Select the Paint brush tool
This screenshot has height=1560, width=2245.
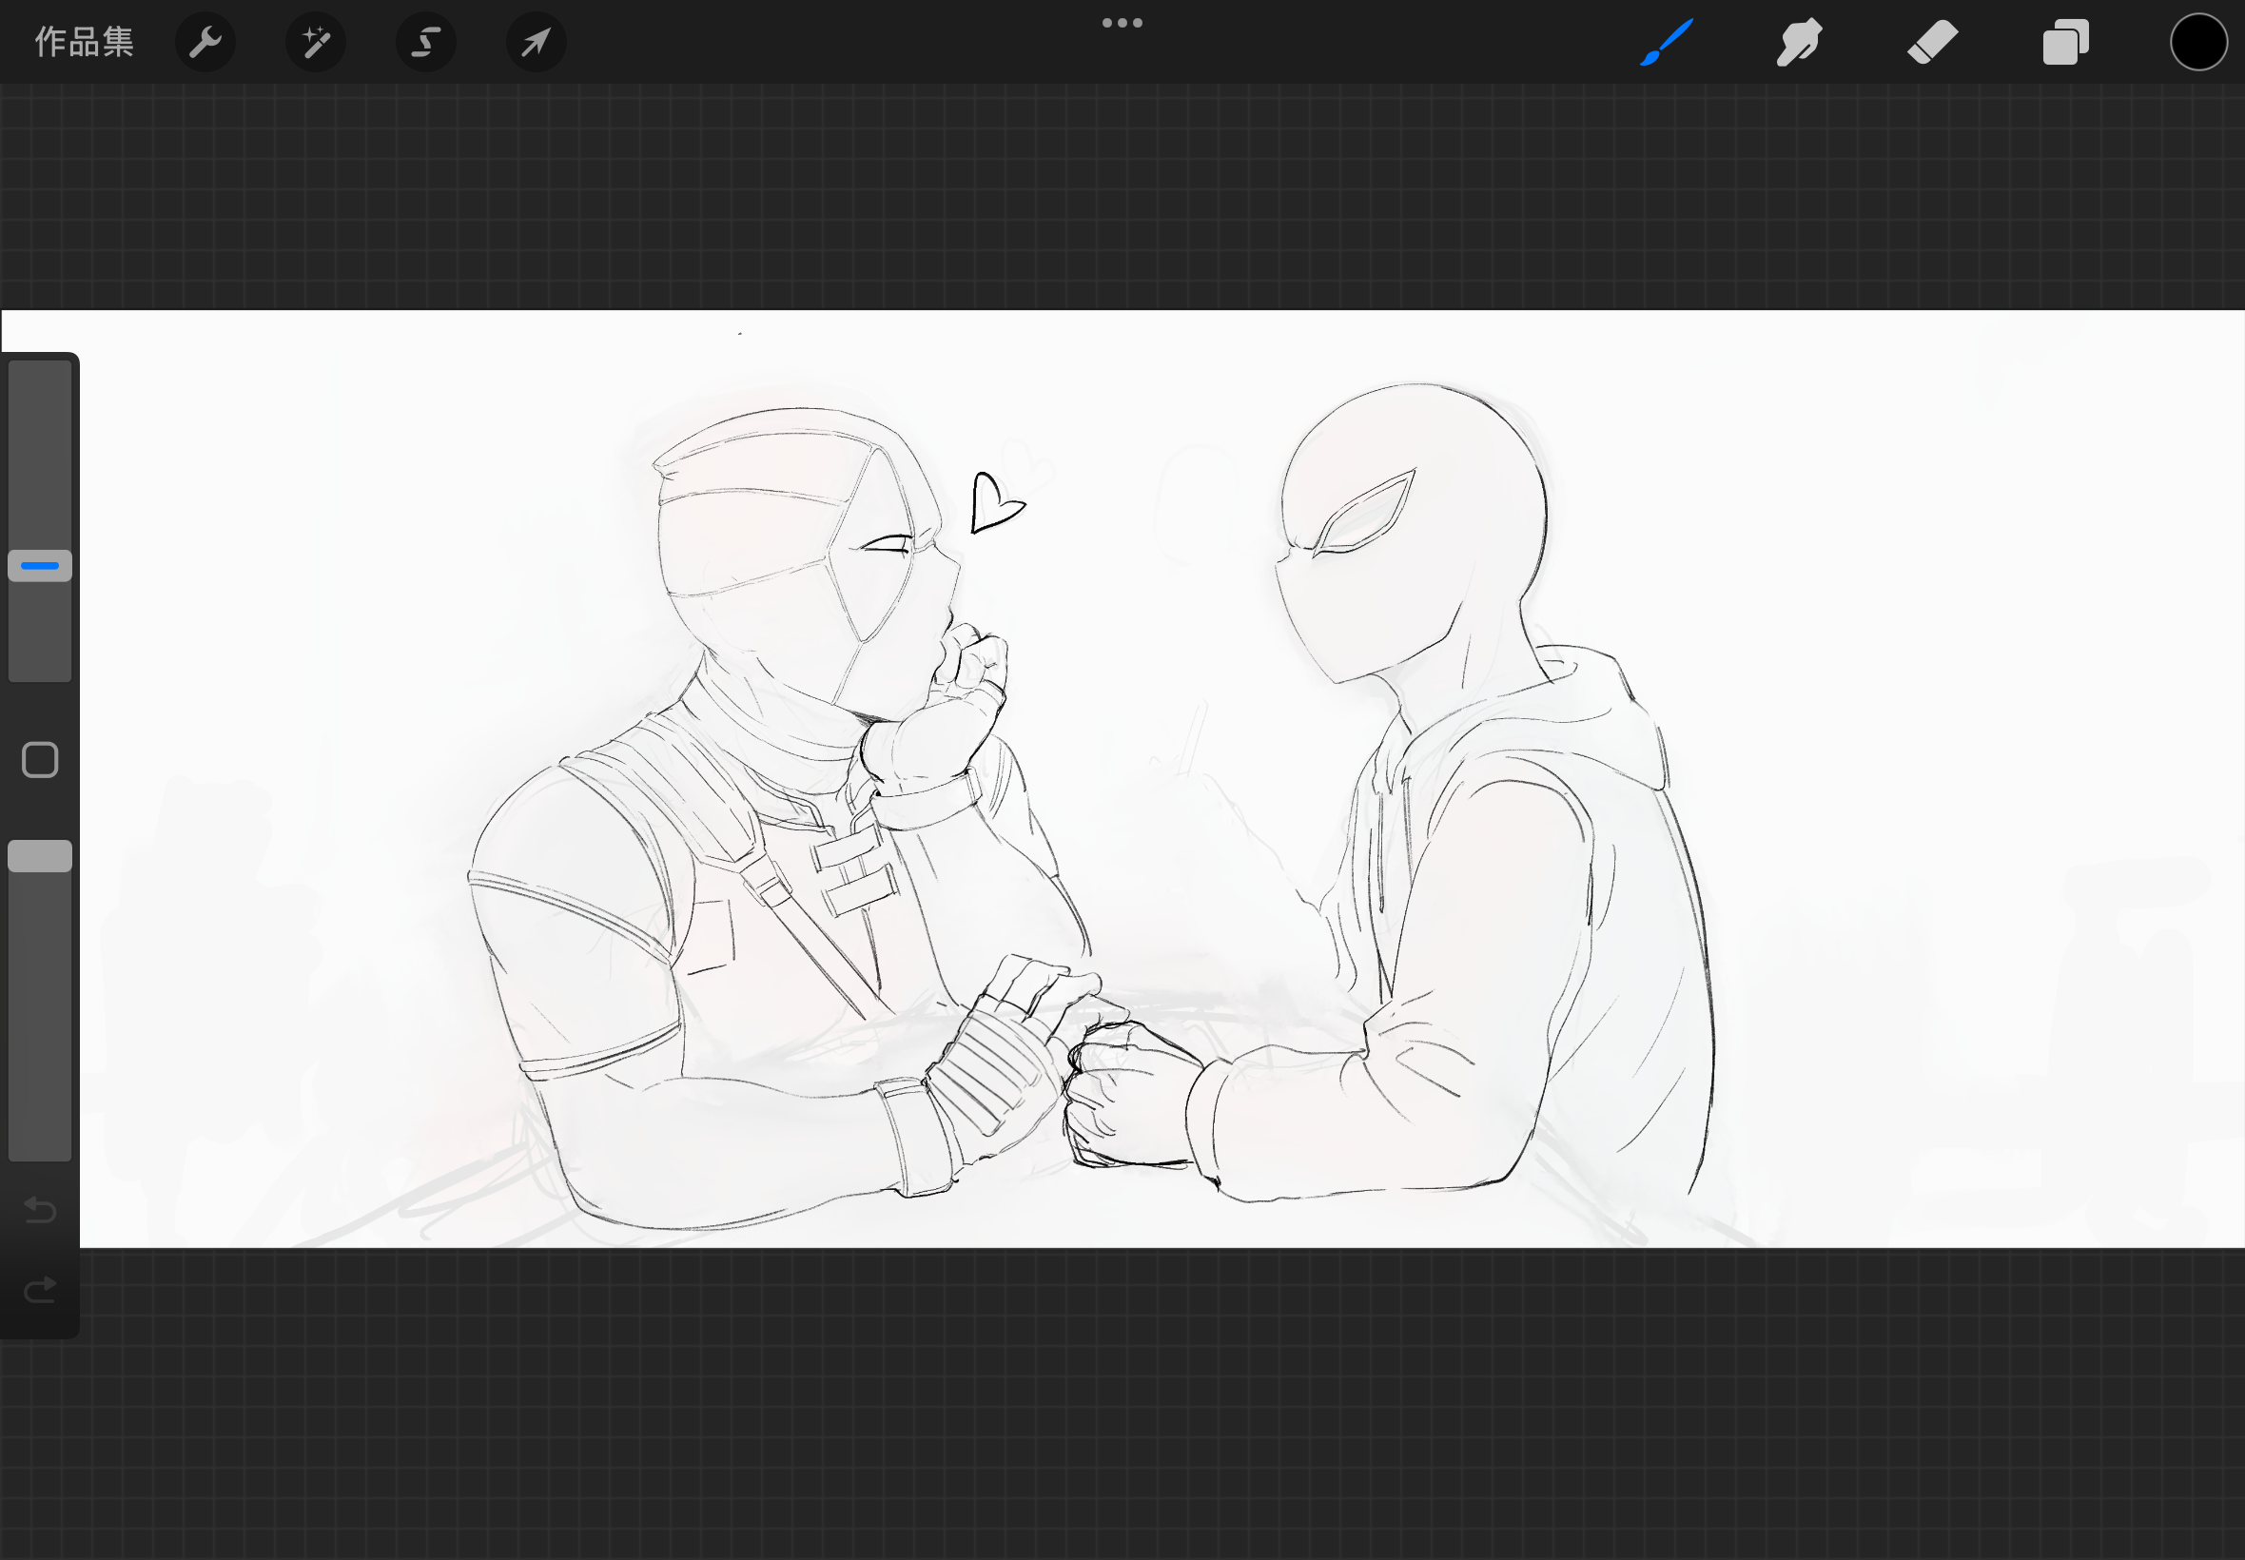1667,42
